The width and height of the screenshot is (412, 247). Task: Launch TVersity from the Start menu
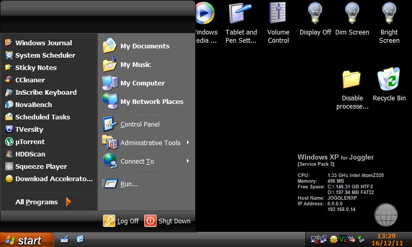(48, 129)
